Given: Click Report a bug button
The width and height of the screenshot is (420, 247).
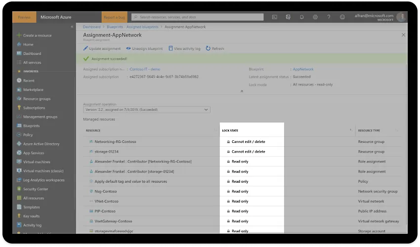Looking at the screenshot, I should [114, 17].
